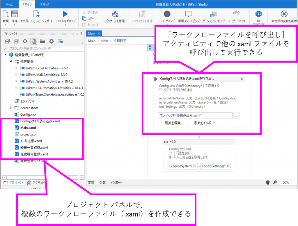
Task: Click Remove Unused Variables icon
Action: click(284, 14)
